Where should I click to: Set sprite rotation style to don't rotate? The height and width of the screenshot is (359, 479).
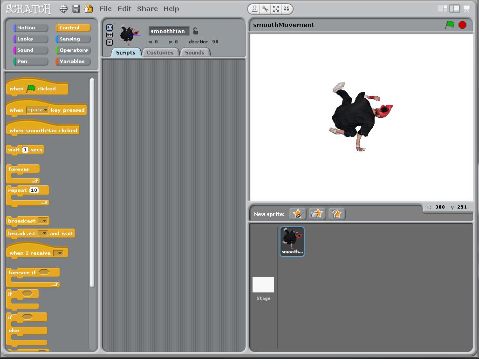[x=109, y=42]
